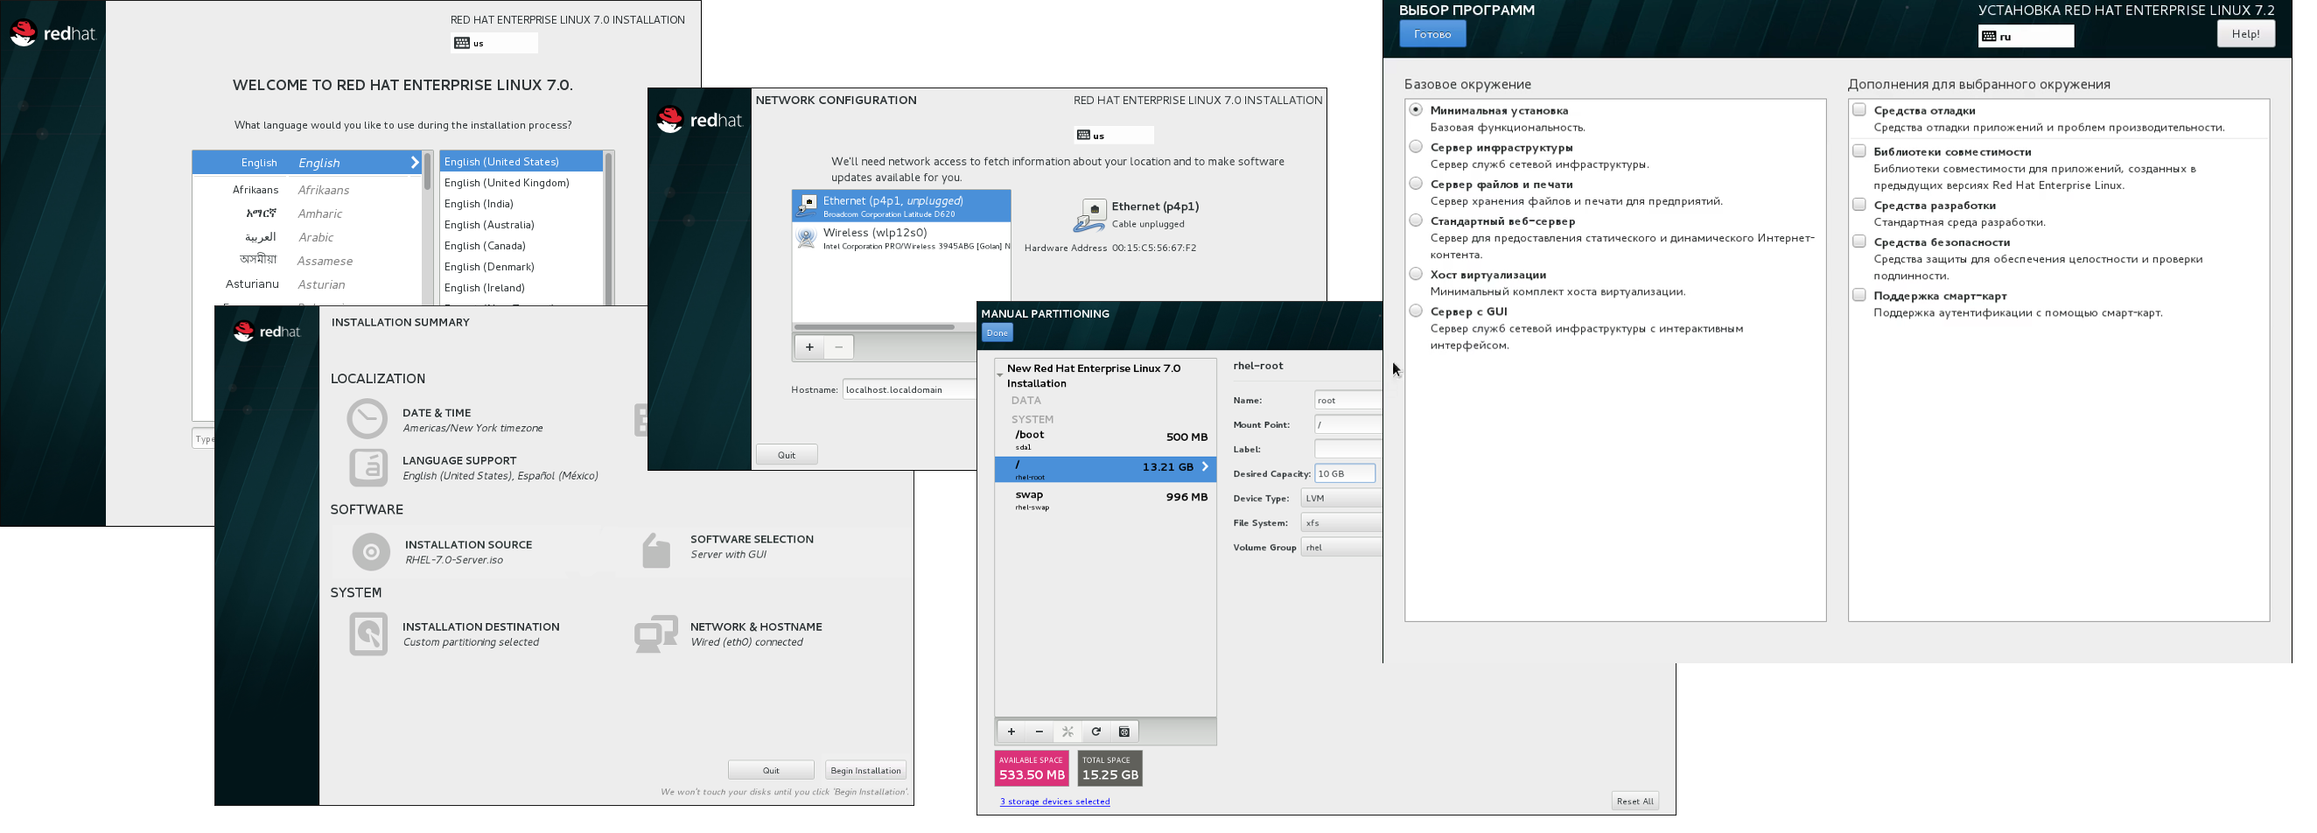
Task: Click the empty Label field
Action: pyautogui.click(x=1347, y=449)
